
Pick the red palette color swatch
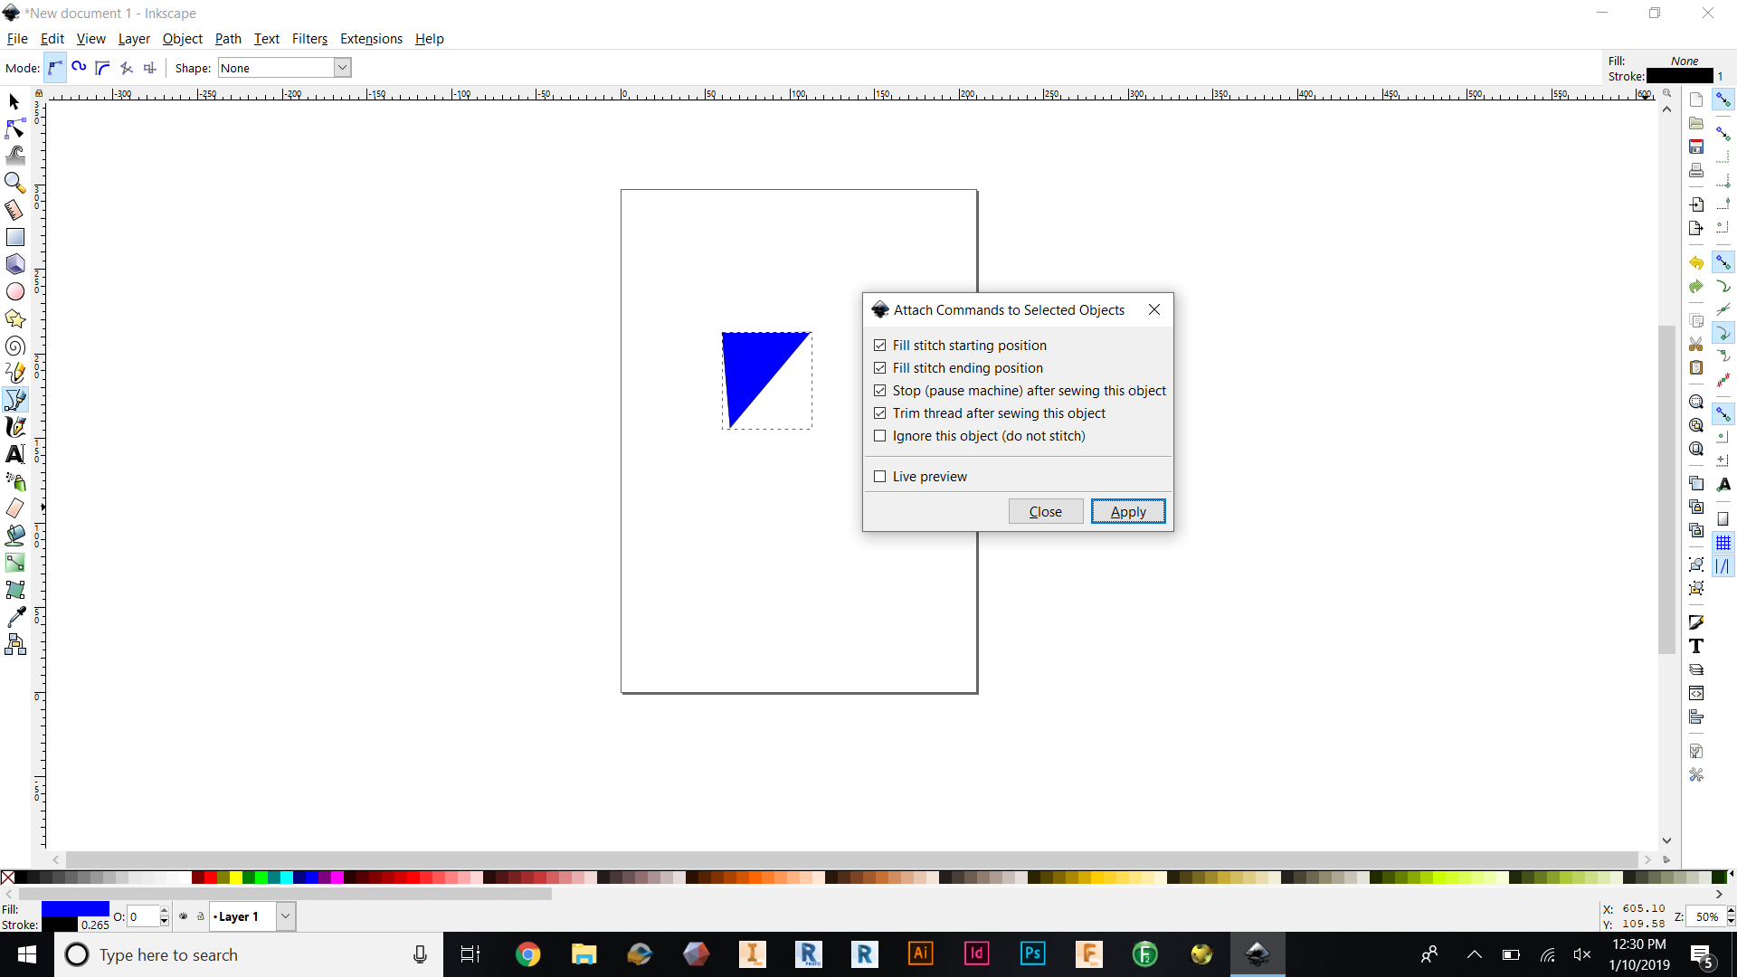pyautogui.click(x=210, y=877)
